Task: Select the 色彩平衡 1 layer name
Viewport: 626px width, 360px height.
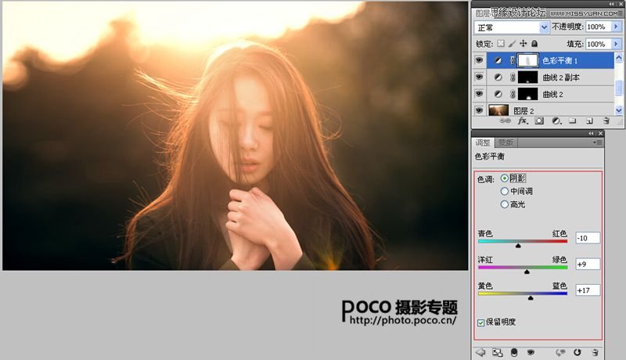Action: tap(559, 61)
